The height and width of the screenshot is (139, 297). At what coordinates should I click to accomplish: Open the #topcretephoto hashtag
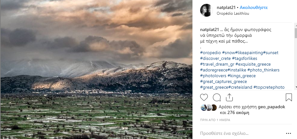269,87
